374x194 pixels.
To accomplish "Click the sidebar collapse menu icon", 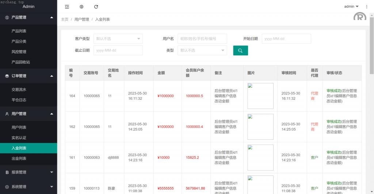I will [67, 7].
